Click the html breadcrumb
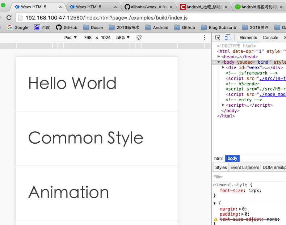This screenshot has height=225, width=286. 218,158
